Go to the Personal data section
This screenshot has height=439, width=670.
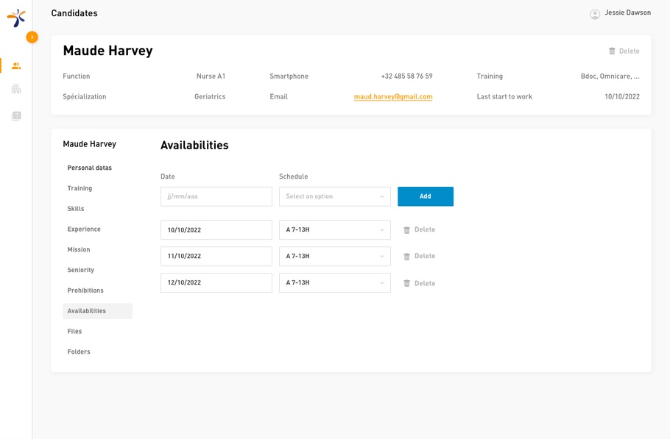(x=90, y=168)
